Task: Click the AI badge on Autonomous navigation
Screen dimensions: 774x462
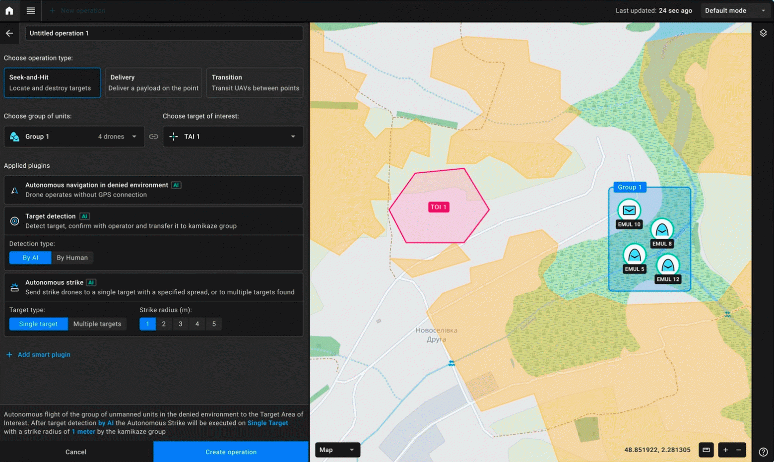Action: [176, 185]
